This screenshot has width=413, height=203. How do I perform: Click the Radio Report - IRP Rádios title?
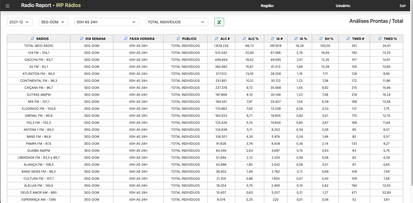point(51,5)
